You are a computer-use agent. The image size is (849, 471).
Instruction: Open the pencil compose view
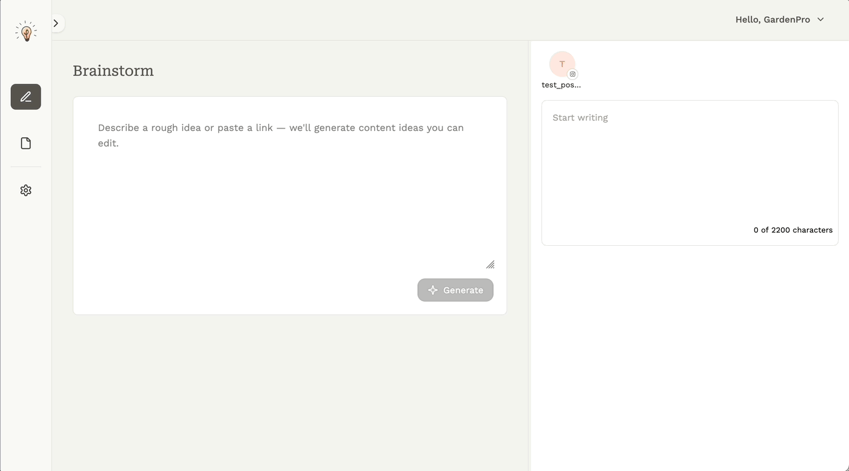point(26,97)
